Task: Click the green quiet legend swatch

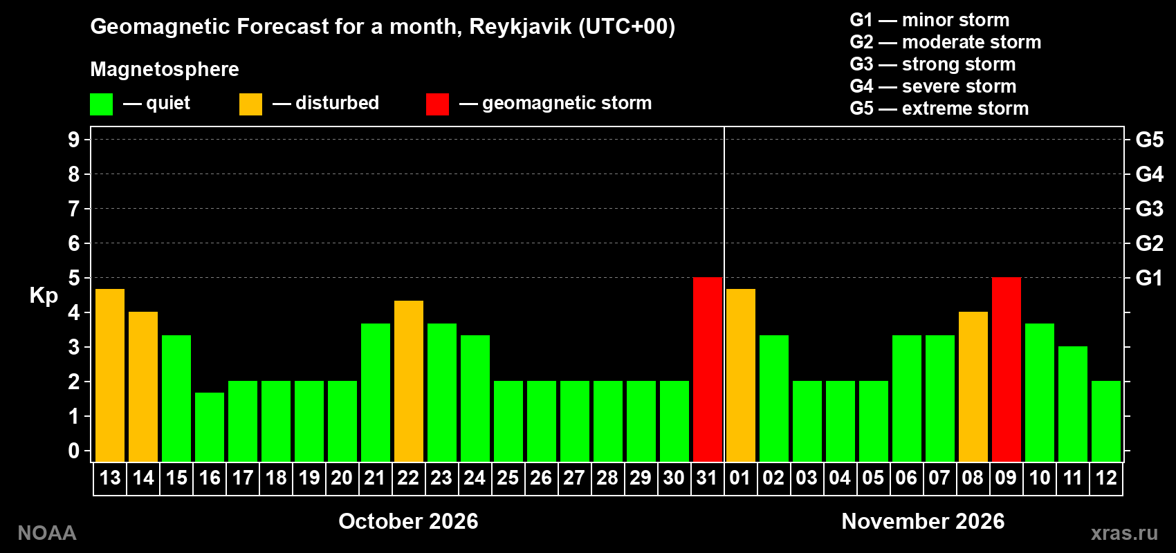Action: click(101, 104)
